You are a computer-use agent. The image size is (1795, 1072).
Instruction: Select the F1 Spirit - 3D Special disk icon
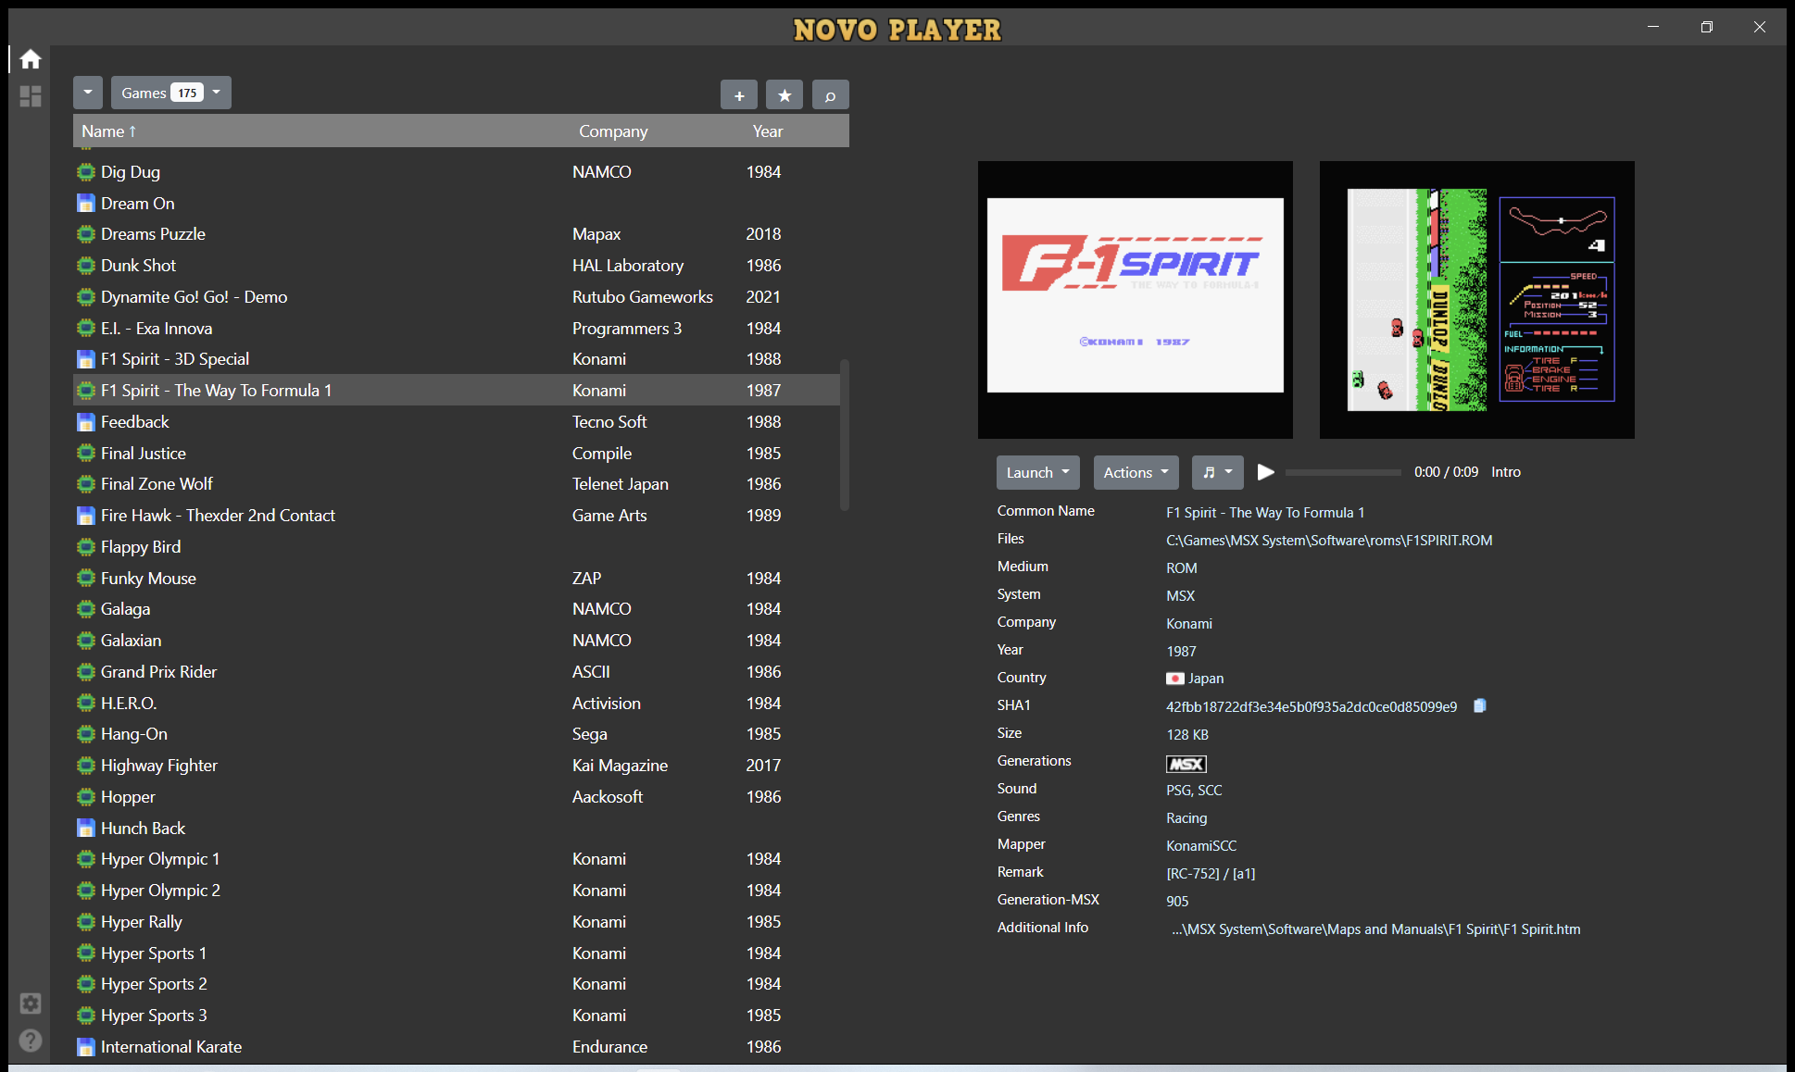pos(86,359)
